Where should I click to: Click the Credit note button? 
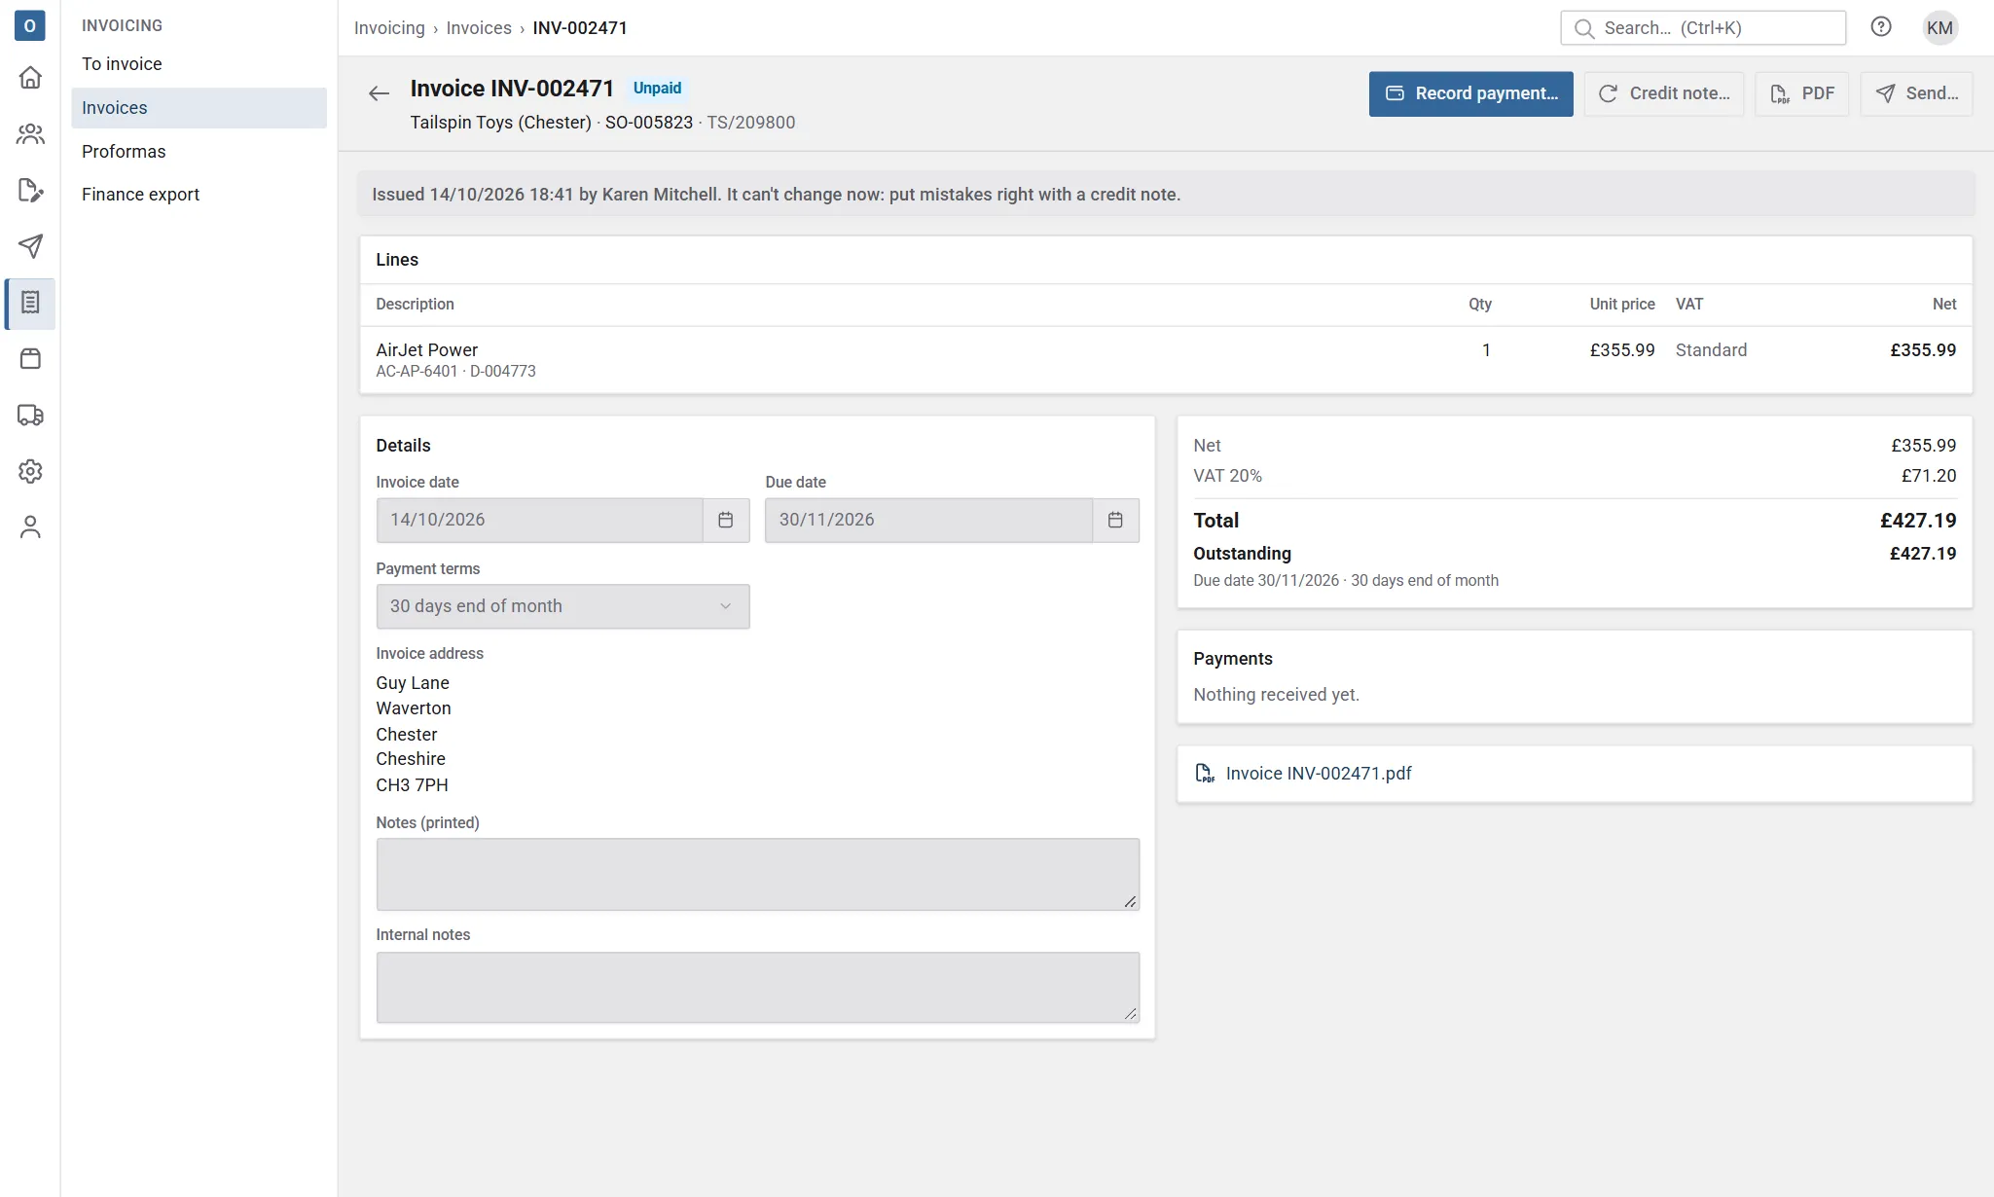pyautogui.click(x=1663, y=93)
